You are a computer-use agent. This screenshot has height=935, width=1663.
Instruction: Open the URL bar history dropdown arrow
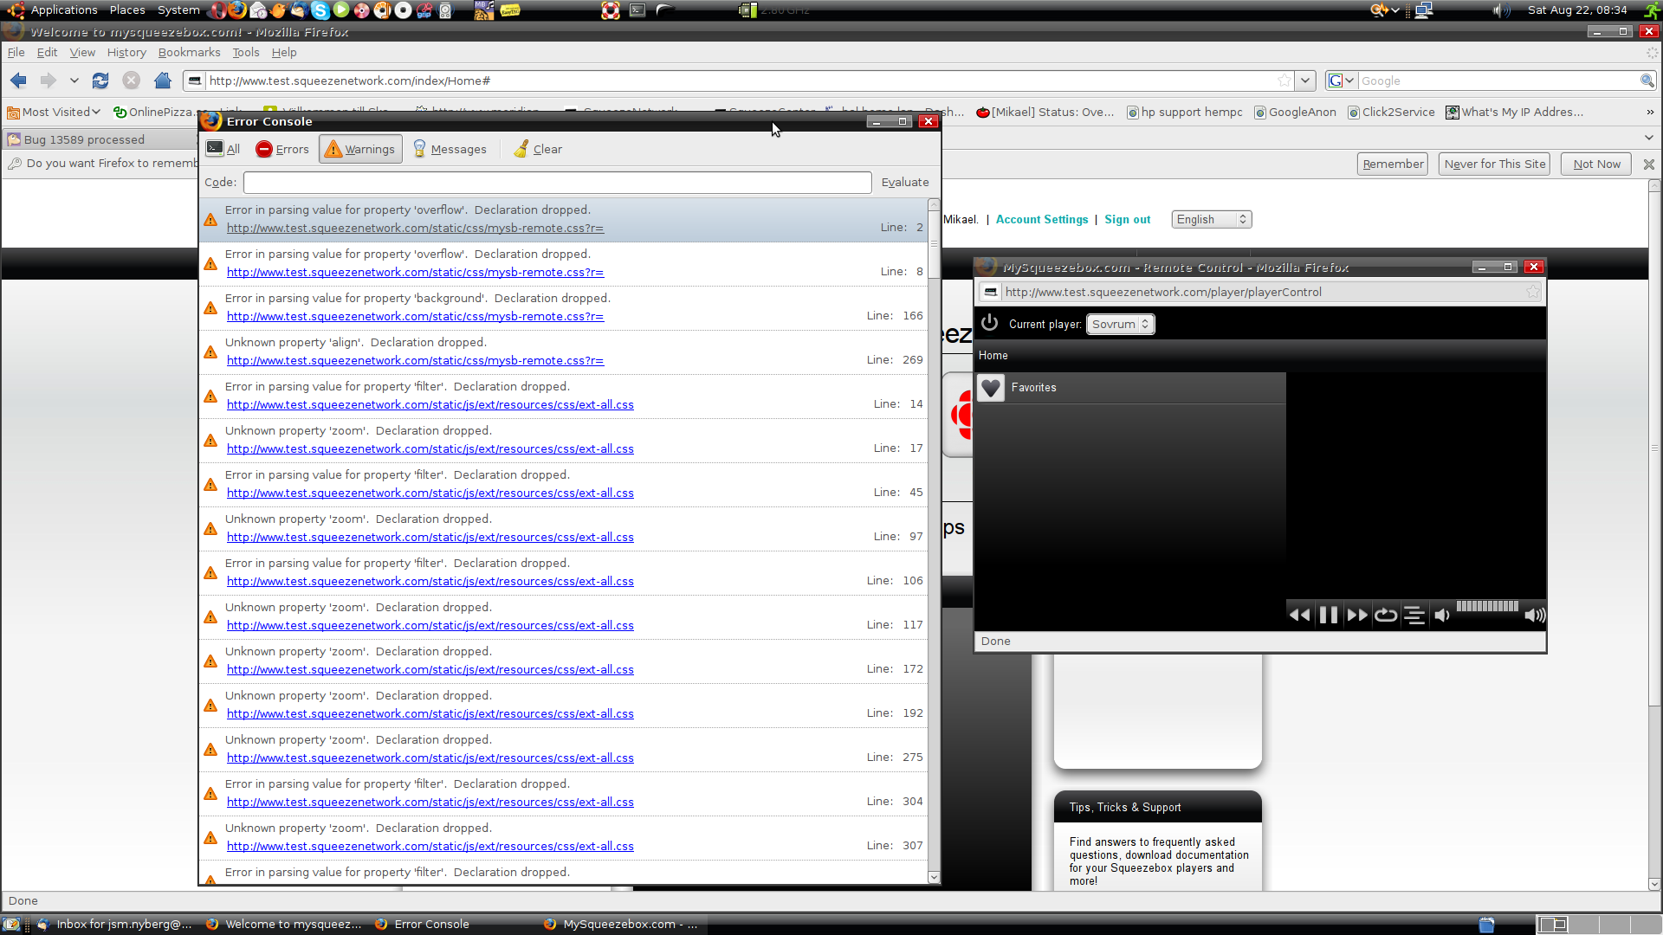pyautogui.click(x=1305, y=81)
